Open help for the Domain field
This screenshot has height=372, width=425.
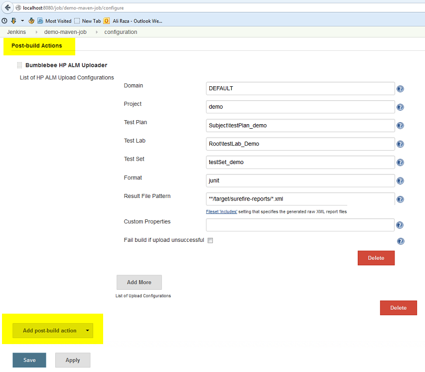click(x=400, y=88)
